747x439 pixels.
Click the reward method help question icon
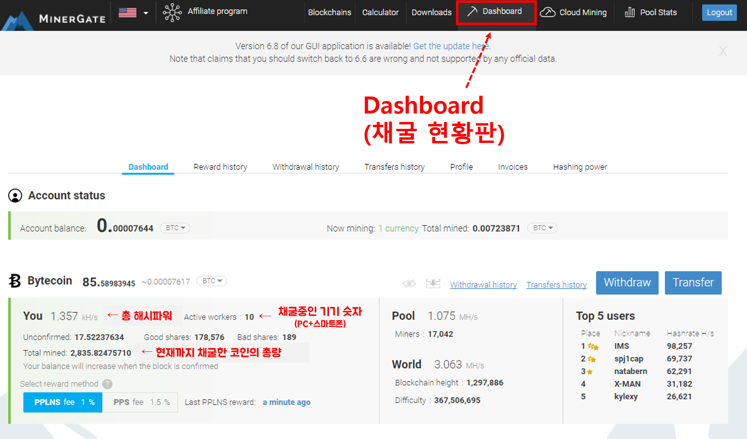[x=107, y=384]
